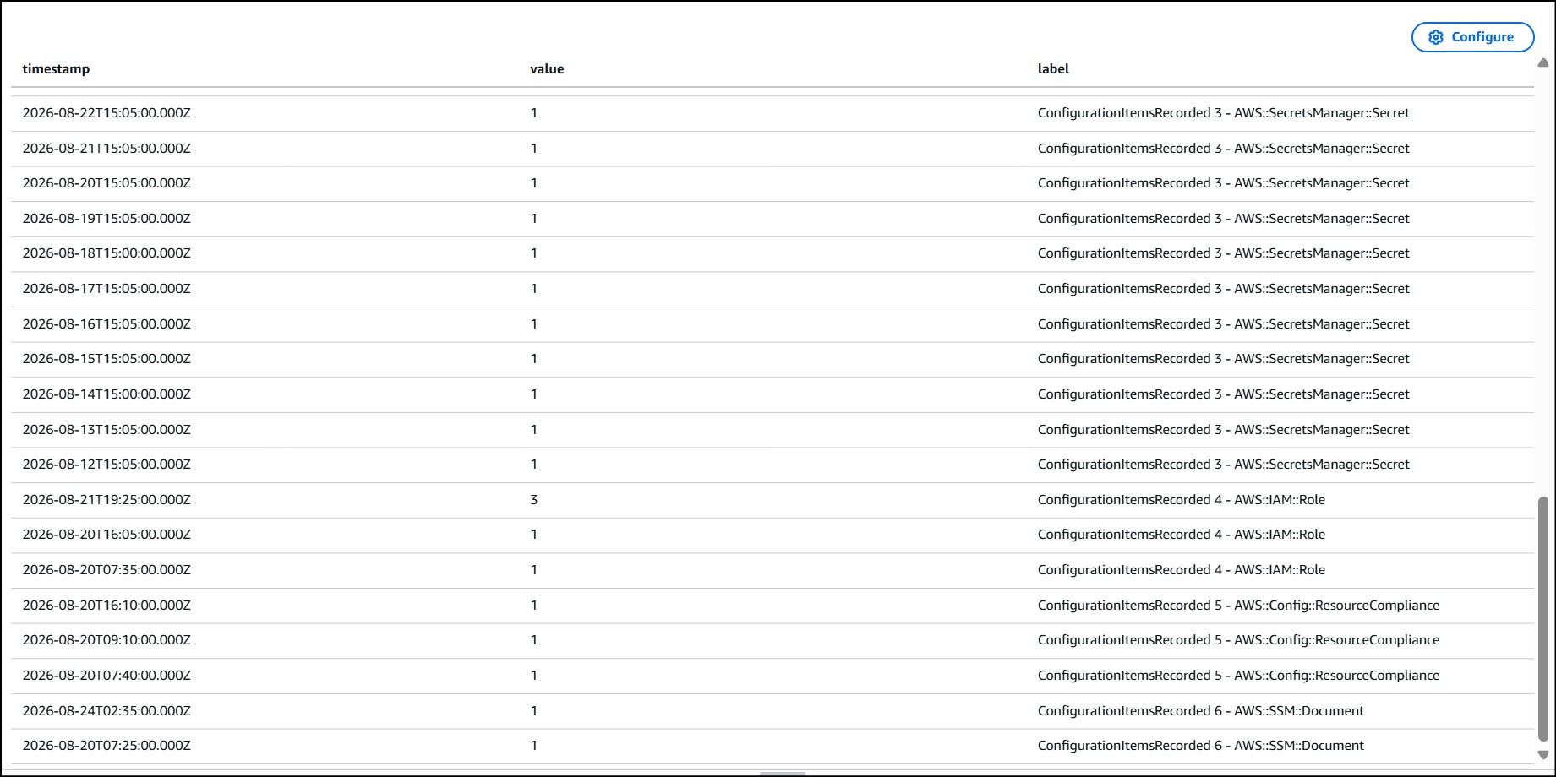
Task: Click SSM::Document label in 2026-08-24T02:35 row
Action: (1201, 711)
